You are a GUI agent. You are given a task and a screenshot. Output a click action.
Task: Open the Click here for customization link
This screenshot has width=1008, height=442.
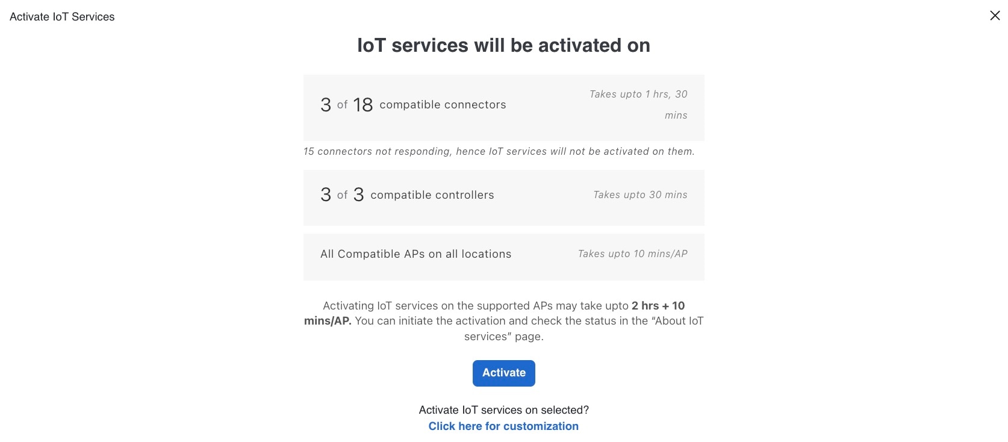[x=503, y=426]
